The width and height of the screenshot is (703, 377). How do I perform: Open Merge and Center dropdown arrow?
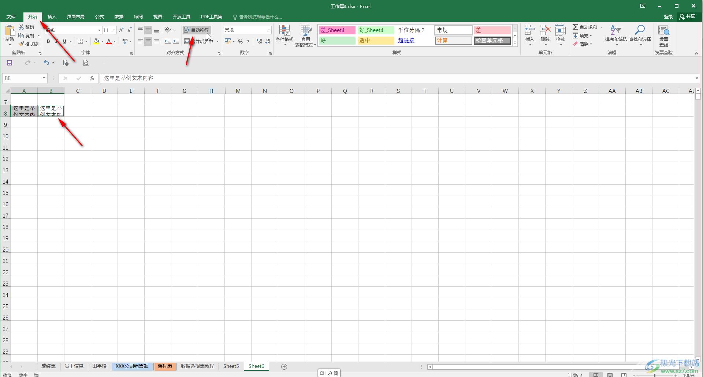click(217, 41)
